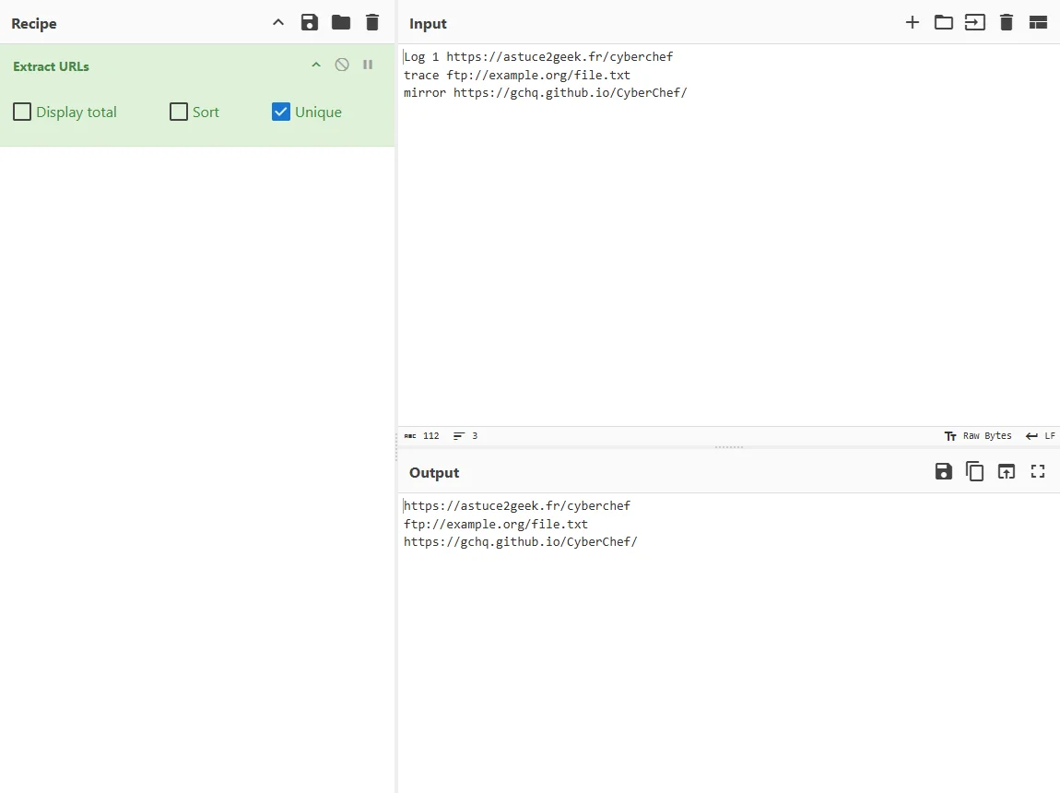
Task: Clear input and output with trash icon
Action: tap(1006, 22)
